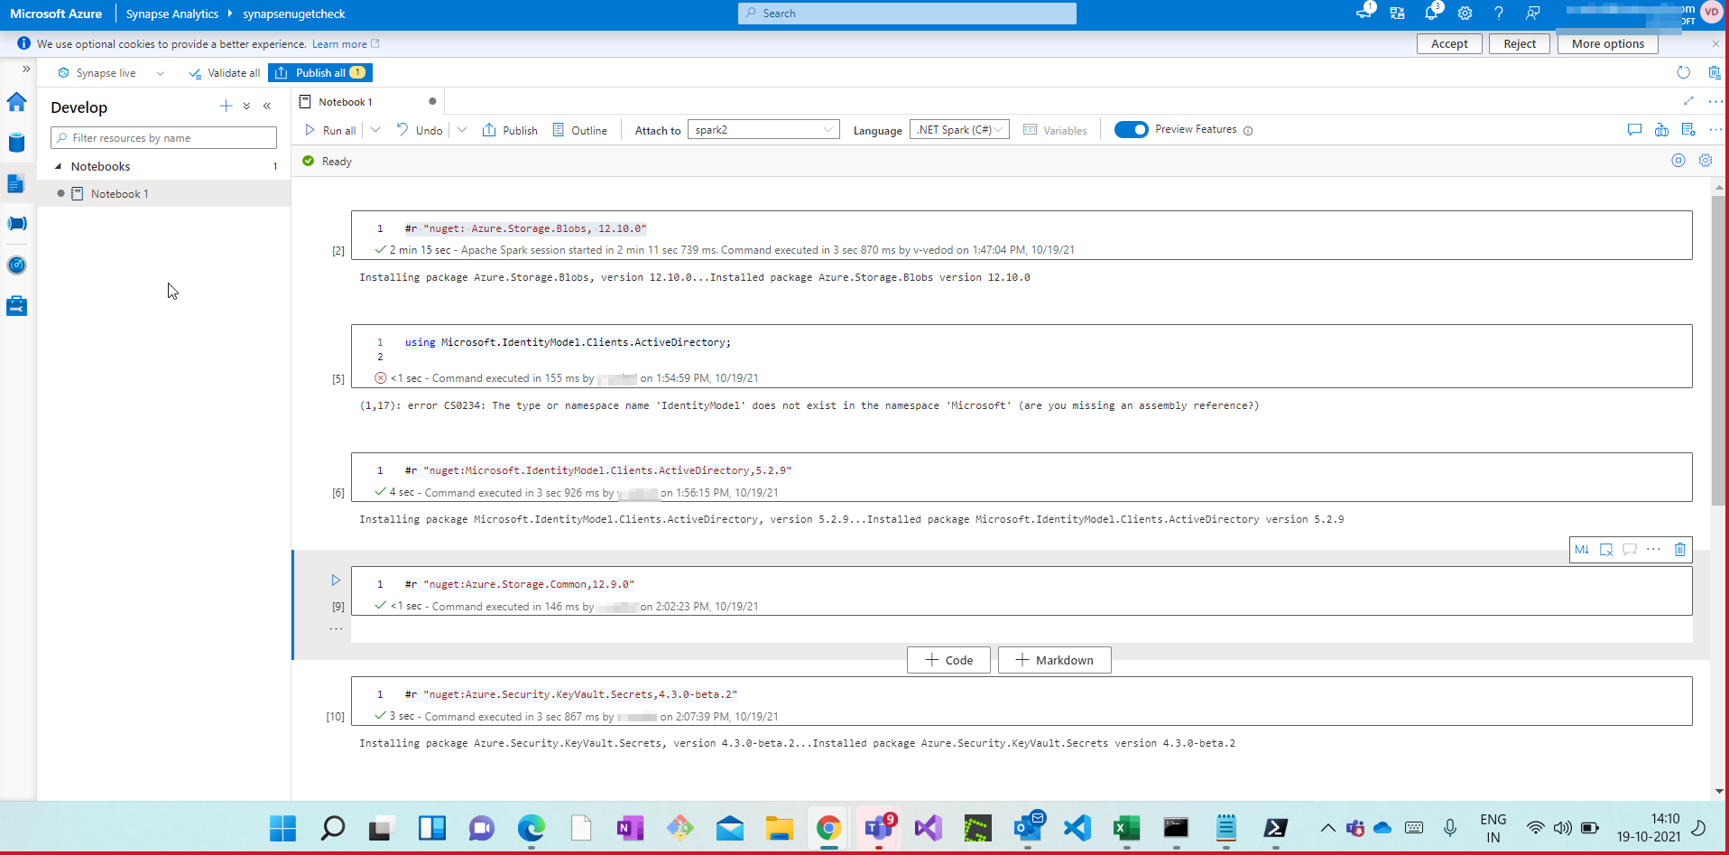Viewport: 1729px width, 855px height.
Task: Open the Language .NET Spark (C#) dropdown
Action: pyautogui.click(x=959, y=130)
